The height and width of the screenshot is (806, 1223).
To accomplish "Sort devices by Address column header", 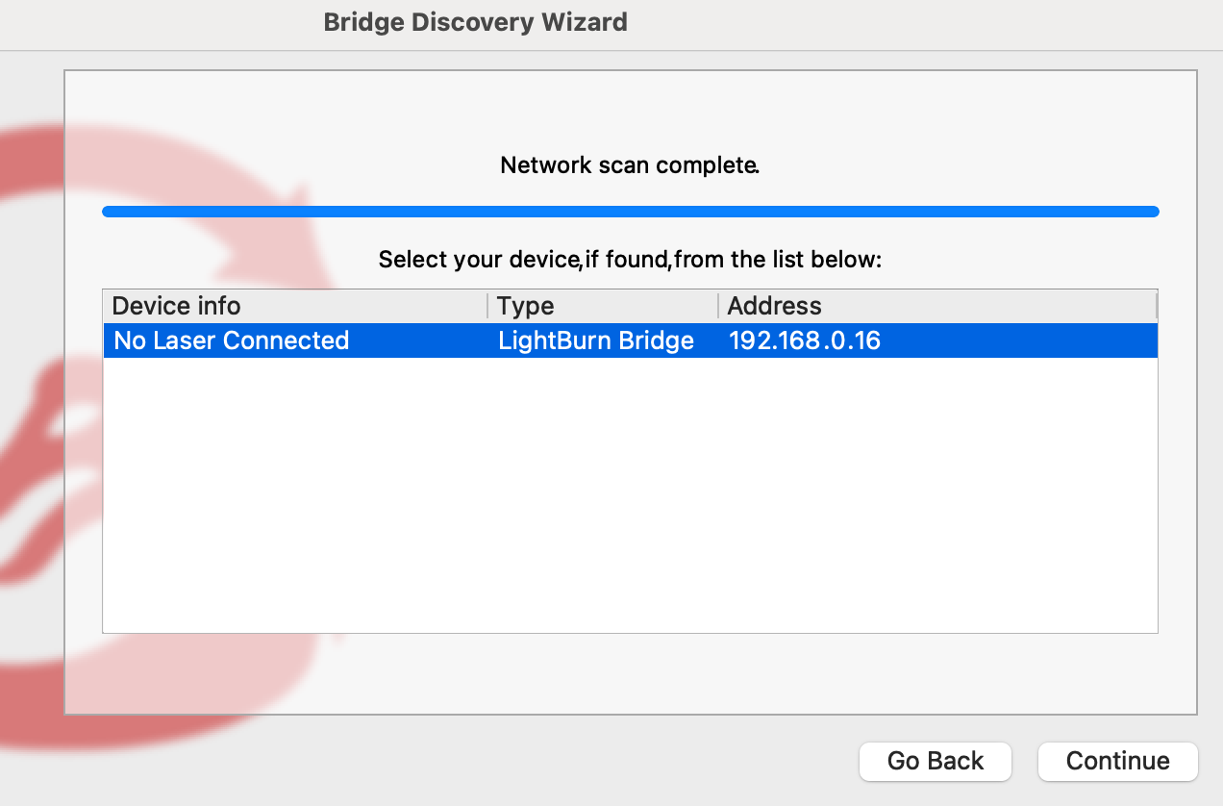I will point(936,306).
